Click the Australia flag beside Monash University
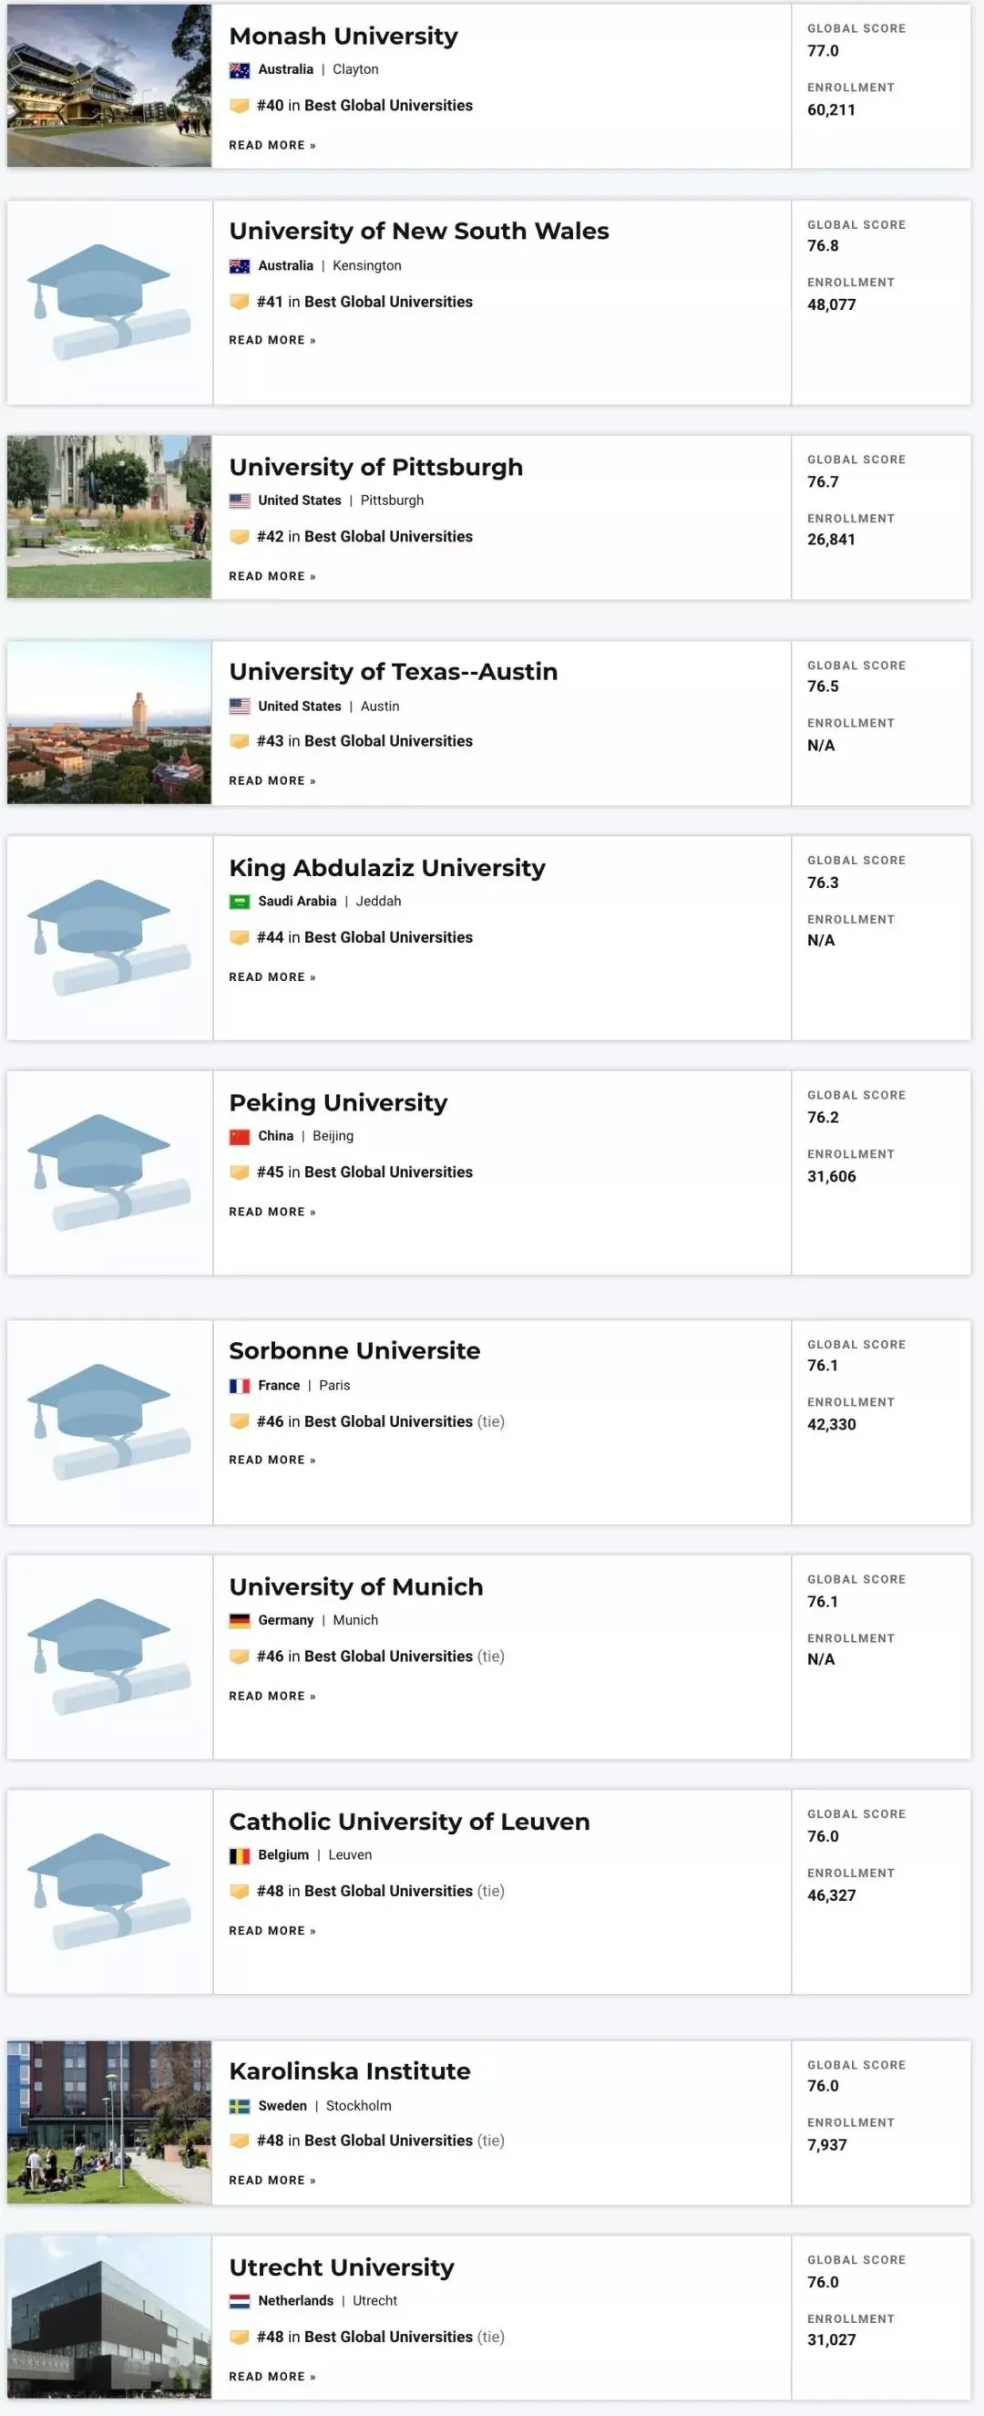The image size is (984, 2416). point(240,70)
